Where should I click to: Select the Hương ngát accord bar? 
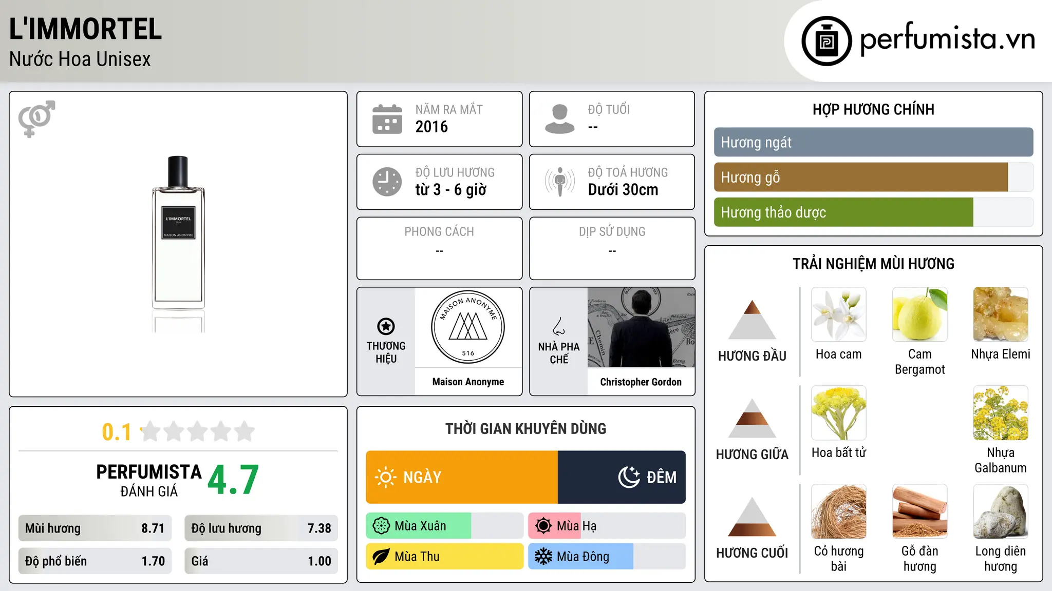tap(873, 142)
